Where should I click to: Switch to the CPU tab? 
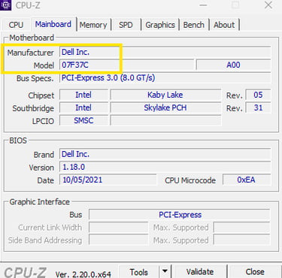point(16,25)
